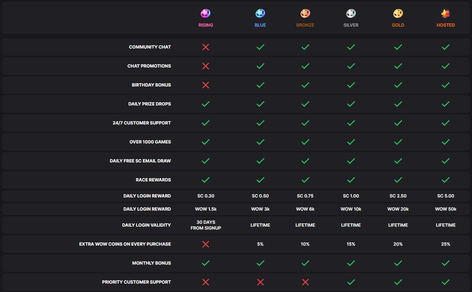Image resolution: width=472 pixels, height=292 pixels.
Task: Click the BIRTHDAY BONUS row label
Action: click(x=151, y=85)
